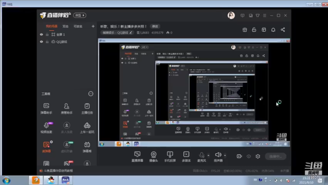
Task: Start 视频连麦 from the toolbox
Action: coord(46,127)
